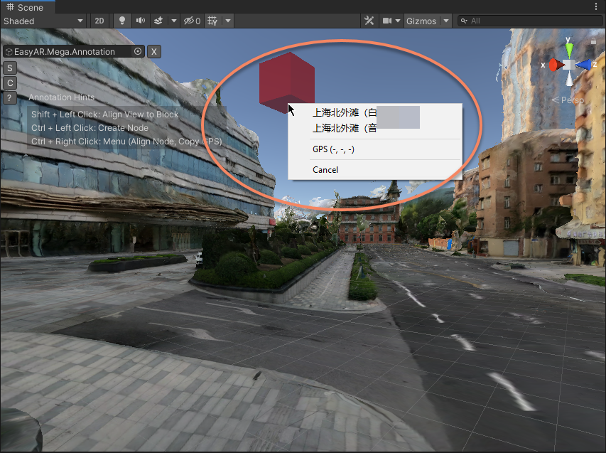This screenshot has width=606, height=453.
Task: Mute scene audio with the speaker icon
Action: coord(141,21)
